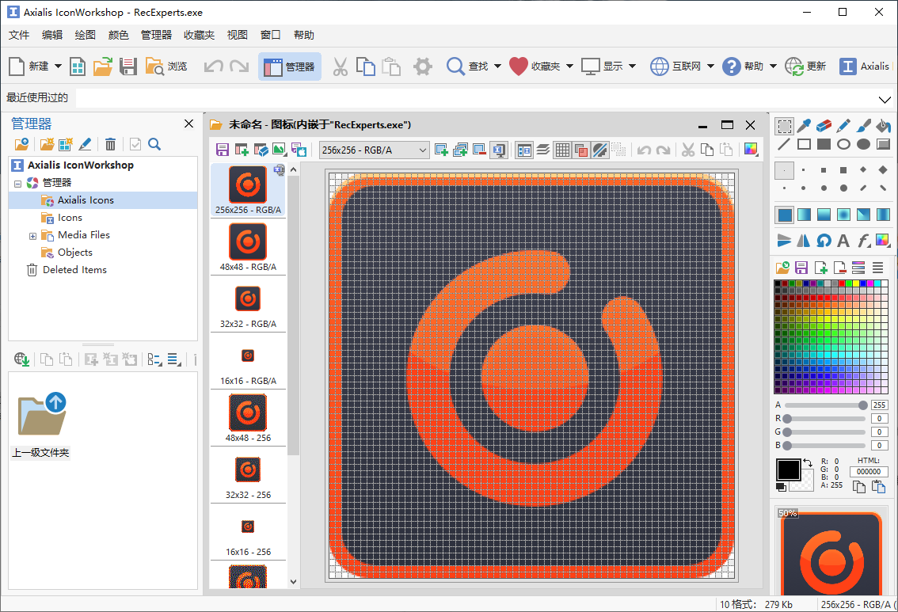Choose the paint bucket fill tool
This screenshot has height=612, width=898.
point(883,126)
